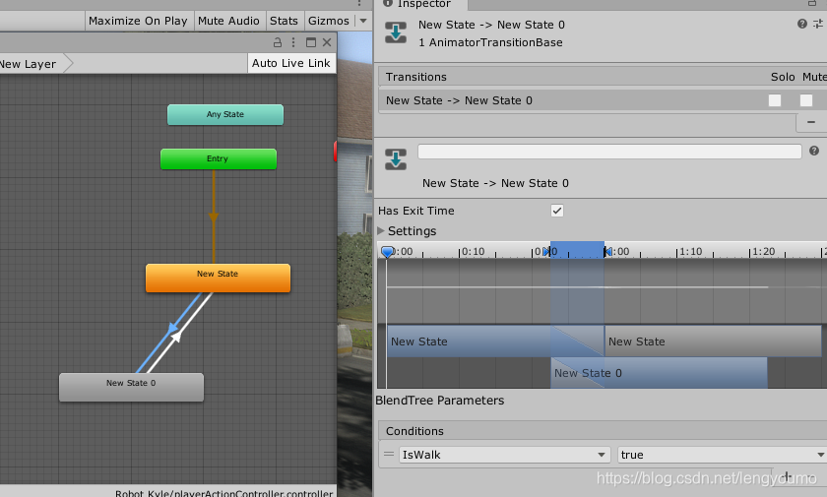Select the Any State node
The image size is (827, 497).
click(x=225, y=114)
